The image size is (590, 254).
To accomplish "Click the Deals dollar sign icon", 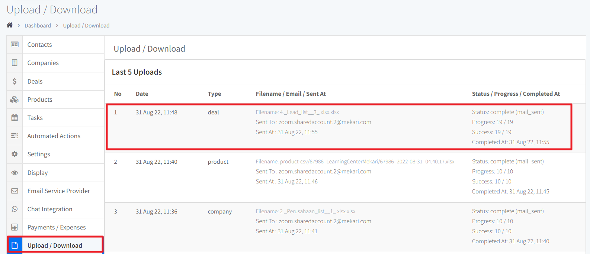I will coord(15,81).
